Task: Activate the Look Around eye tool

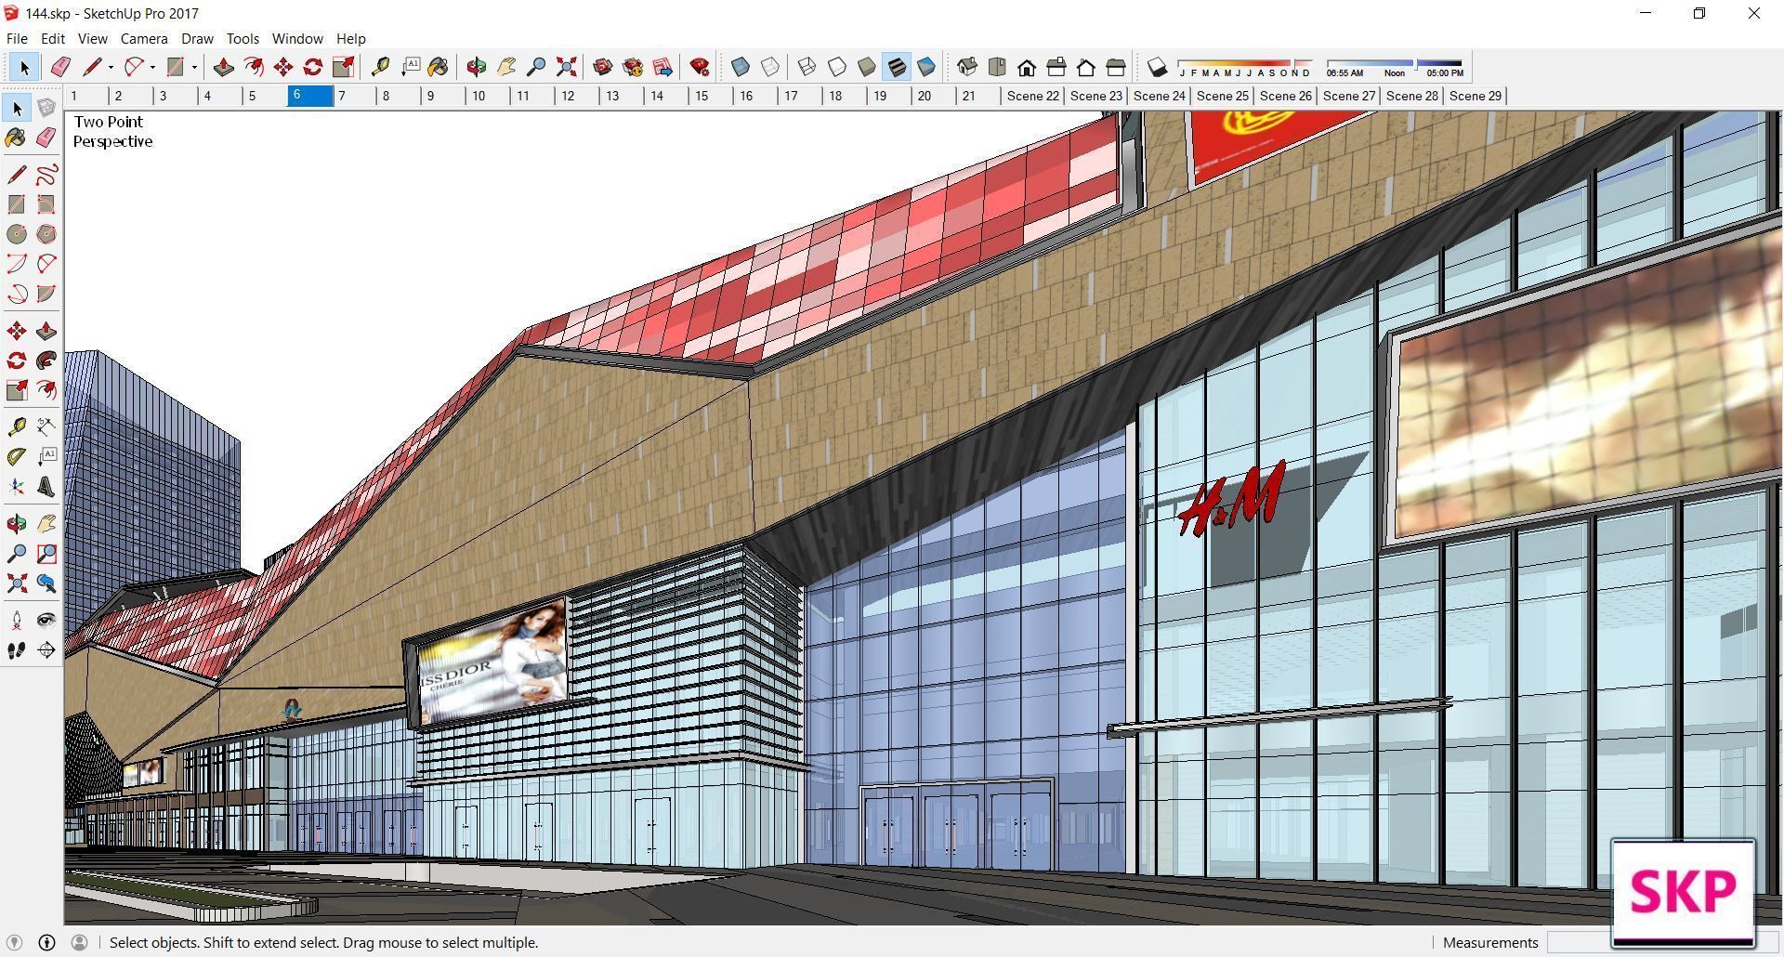Action: pos(46,621)
